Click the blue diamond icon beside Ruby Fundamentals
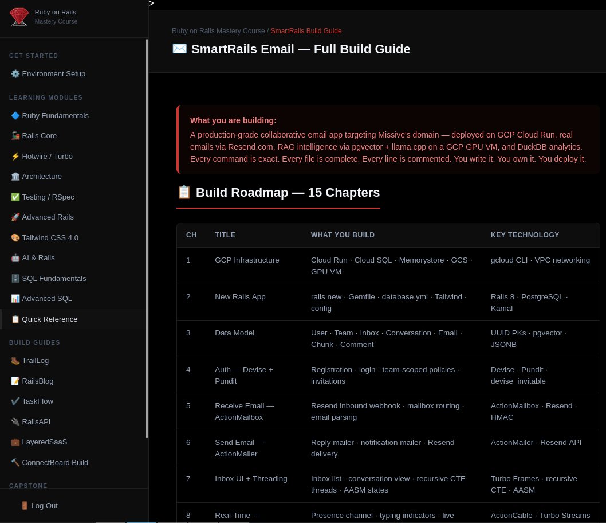The image size is (606, 523). tap(15, 116)
